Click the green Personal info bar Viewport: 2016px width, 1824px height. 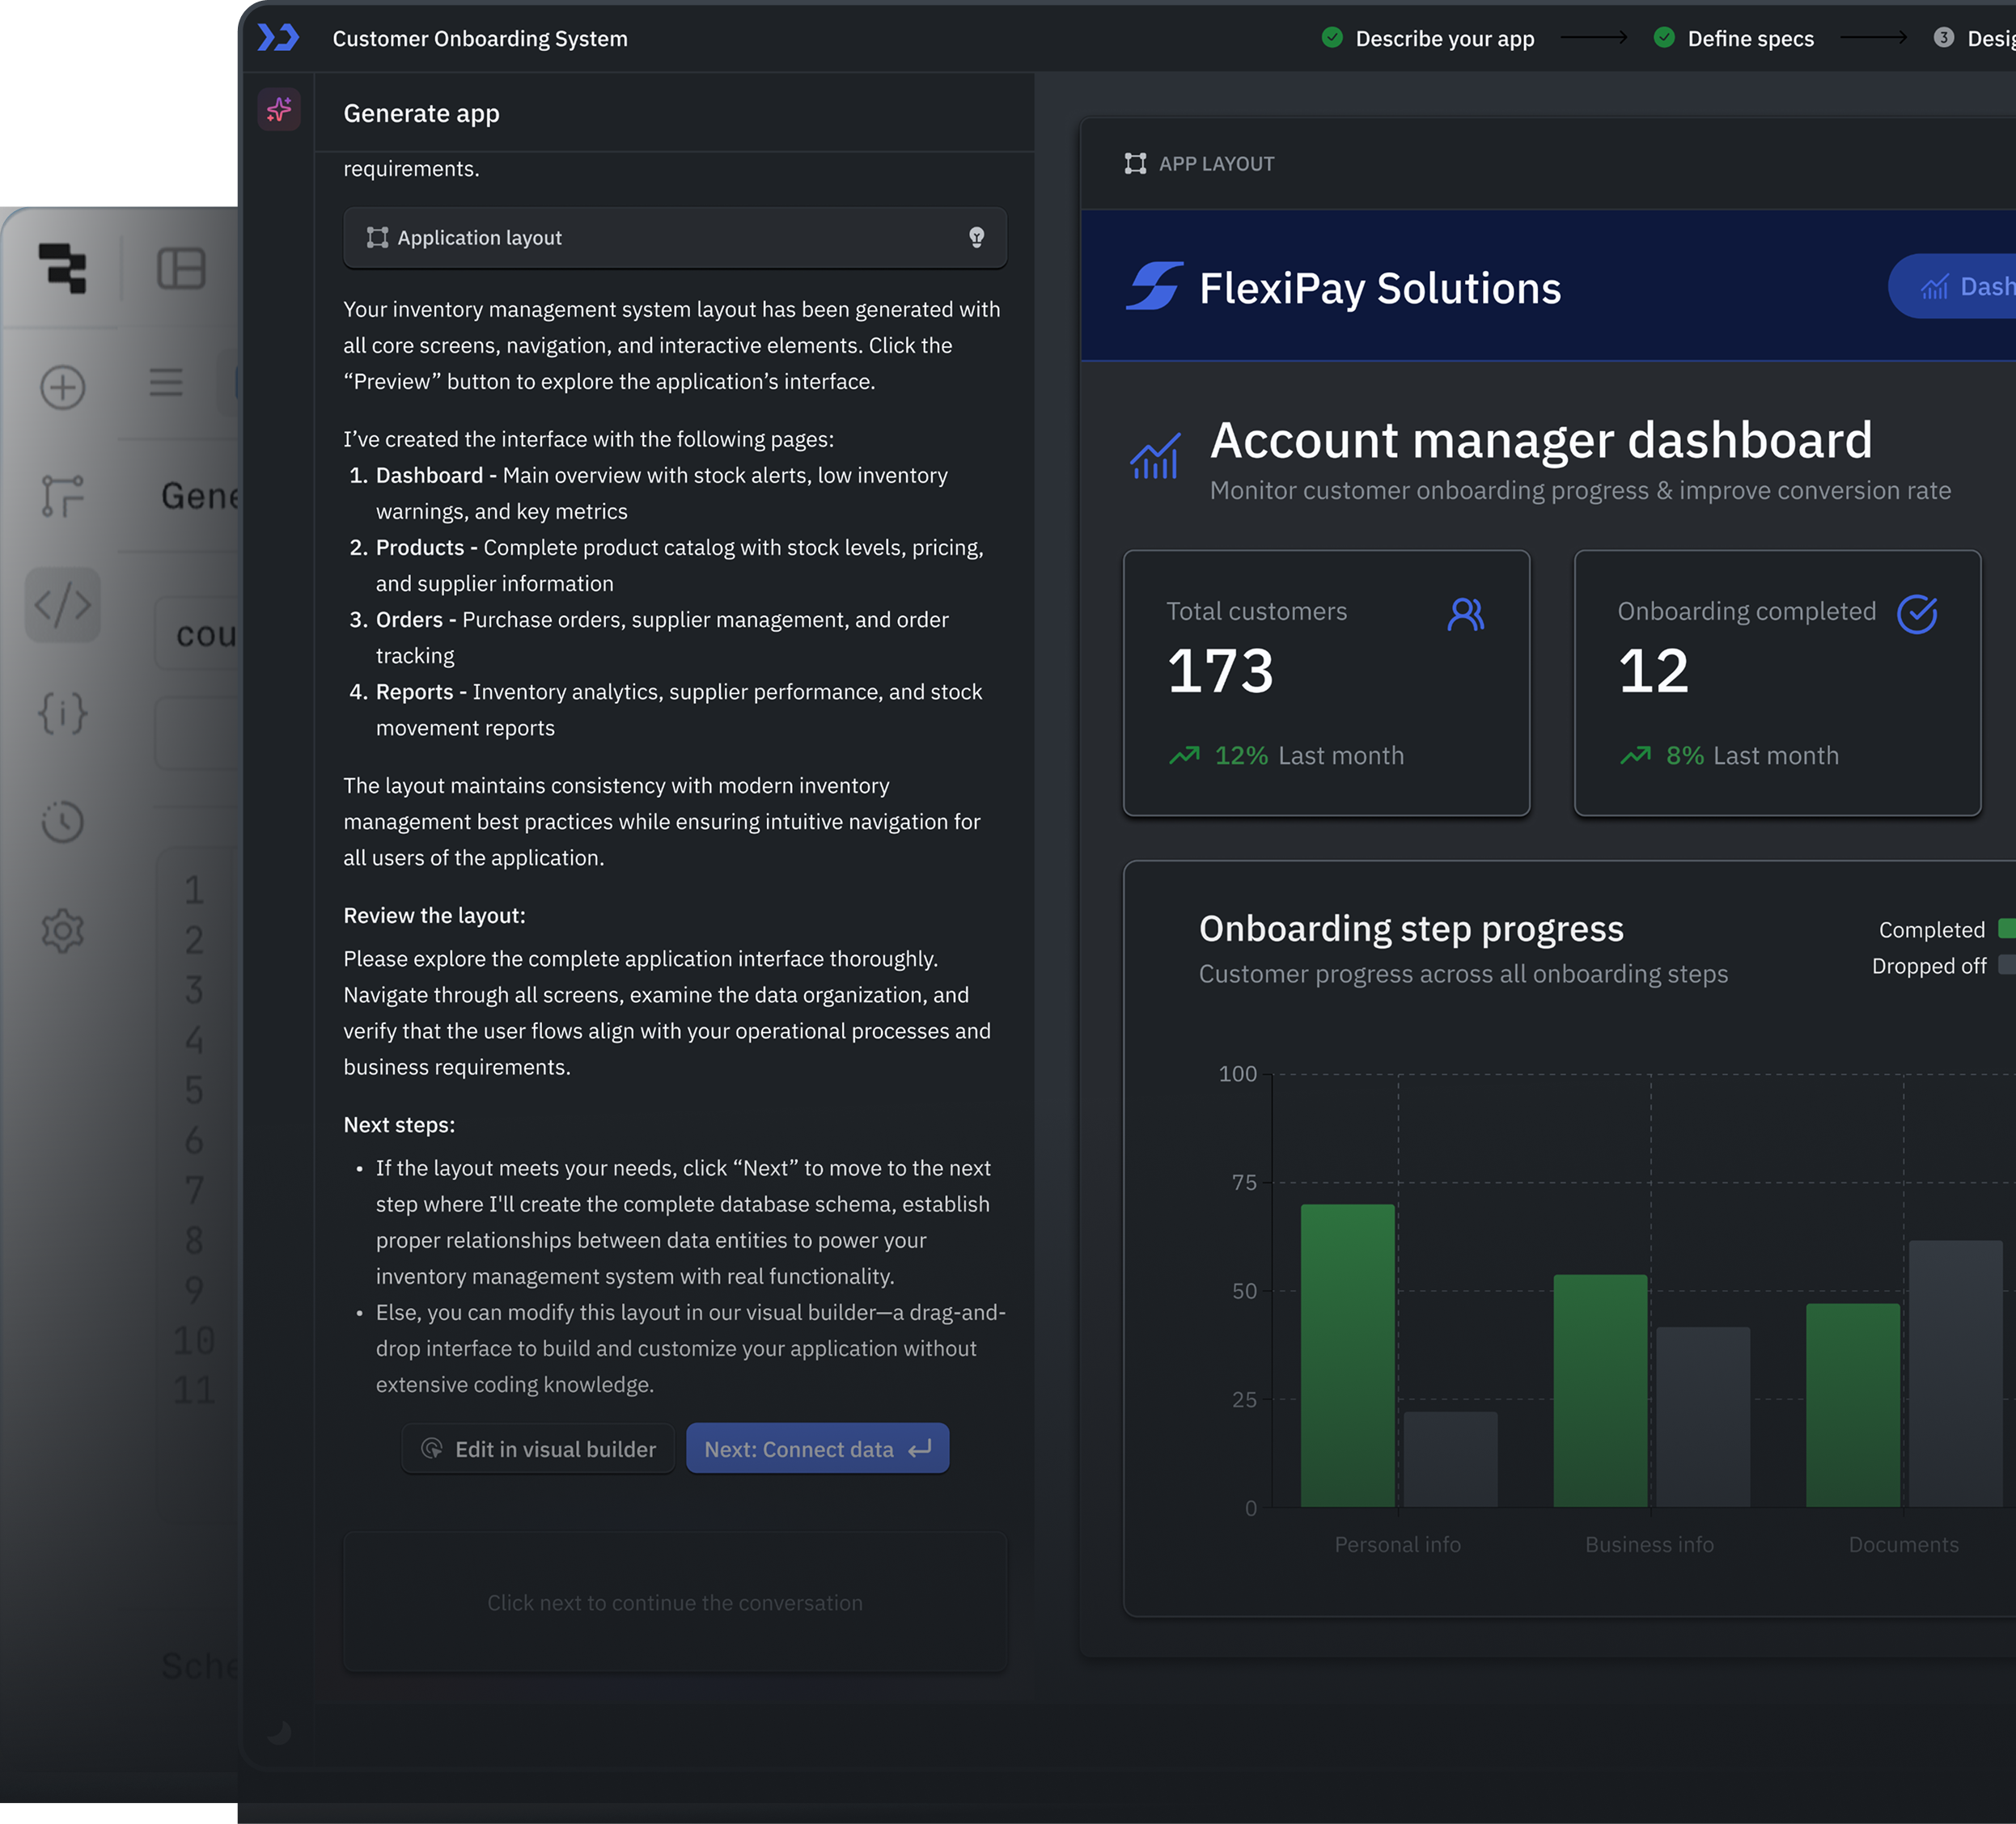point(1347,1354)
